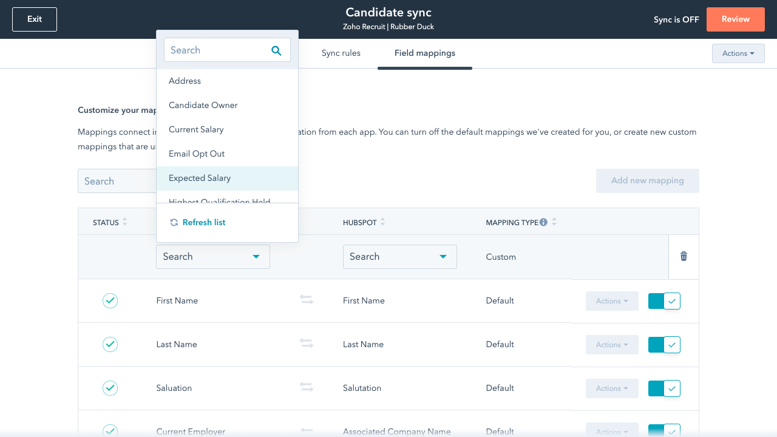Toggle off the Saluation mapping switch
The image size is (777, 437).
(664, 388)
